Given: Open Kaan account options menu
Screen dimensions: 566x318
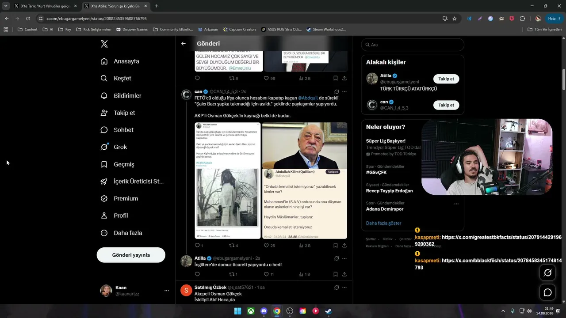Looking at the screenshot, I should 167,291.
